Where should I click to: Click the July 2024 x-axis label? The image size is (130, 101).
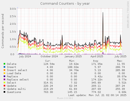pos(25,56)
